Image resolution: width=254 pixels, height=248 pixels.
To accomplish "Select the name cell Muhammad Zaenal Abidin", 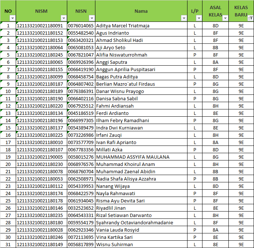I will tap(141, 171).
